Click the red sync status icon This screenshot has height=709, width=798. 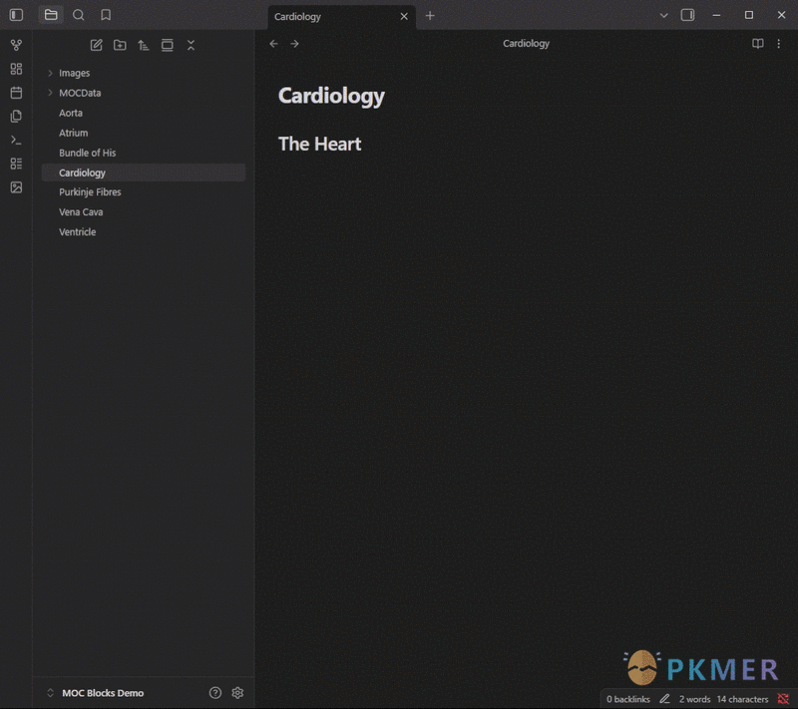click(783, 699)
